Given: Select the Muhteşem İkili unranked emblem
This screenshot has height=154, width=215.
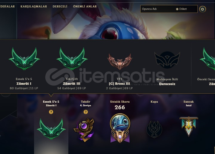Looking at the screenshot, I should click(167, 60).
